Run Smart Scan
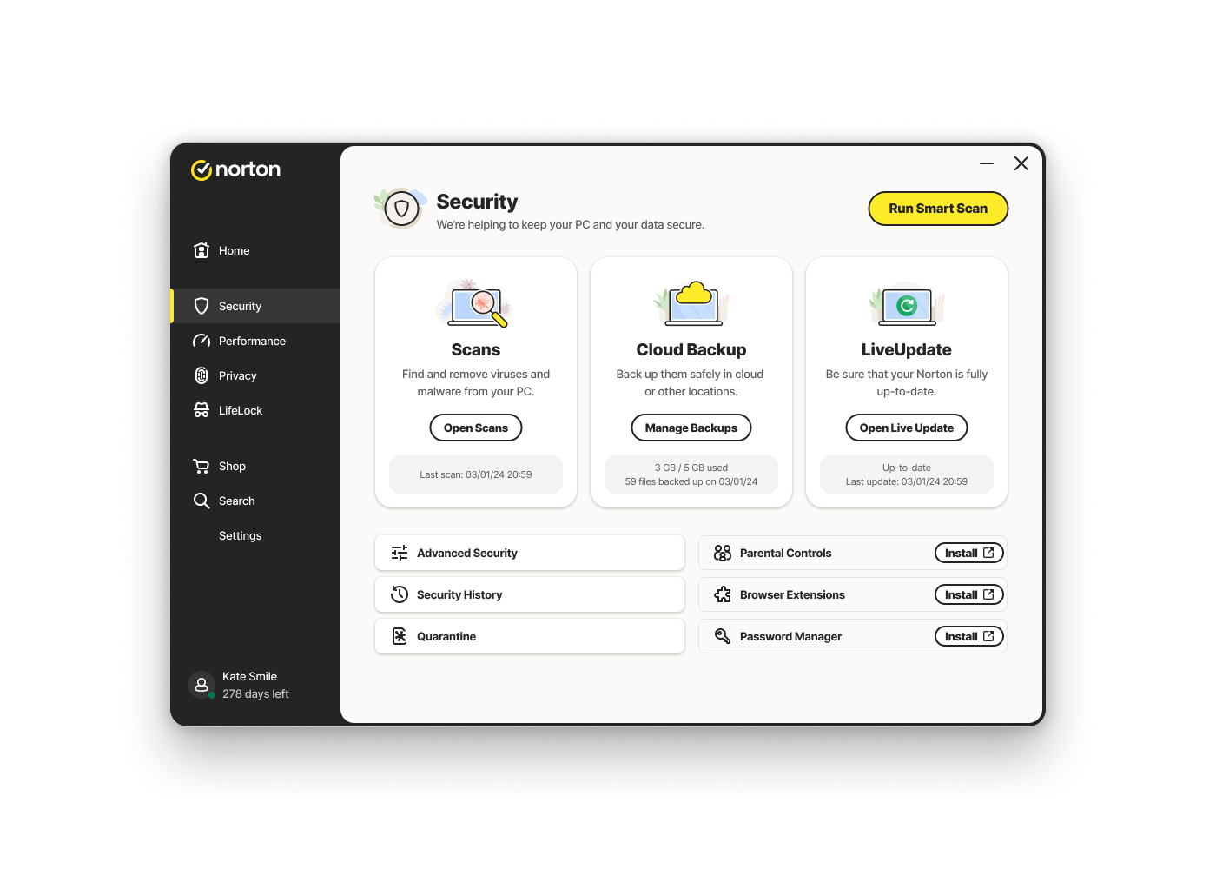 938,209
